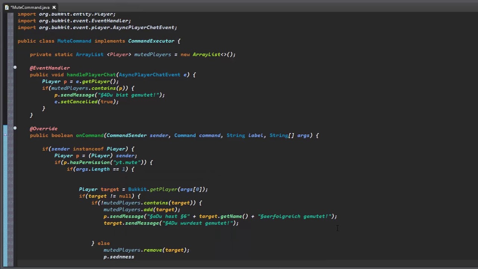Click the "CommandSender" parameter type

[x=127, y=135]
